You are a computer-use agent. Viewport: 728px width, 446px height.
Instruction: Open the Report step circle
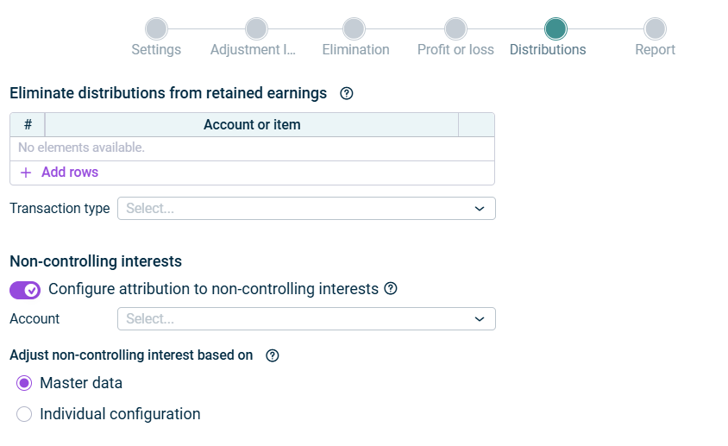pyautogui.click(x=655, y=28)
